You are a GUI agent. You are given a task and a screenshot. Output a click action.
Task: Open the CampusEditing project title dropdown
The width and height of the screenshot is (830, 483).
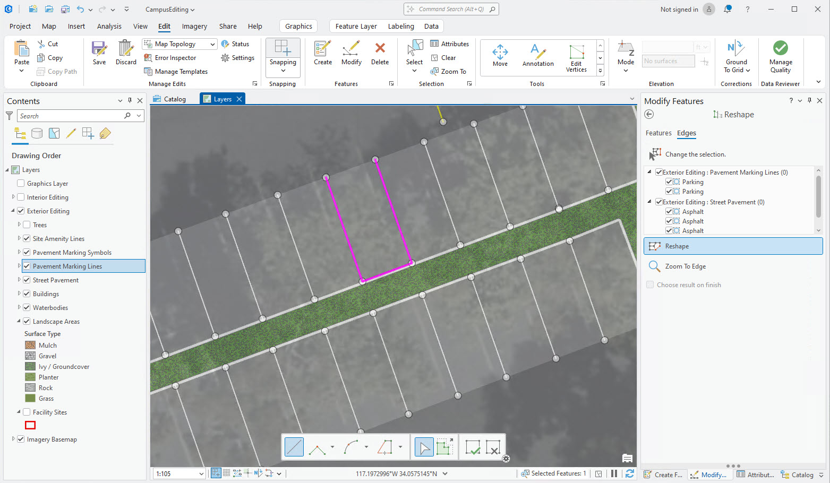[170, 10]
